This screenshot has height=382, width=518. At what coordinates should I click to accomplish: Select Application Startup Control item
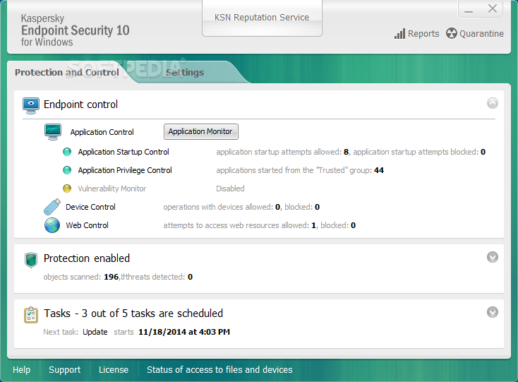pyautogui.click(x=124, y=152)
